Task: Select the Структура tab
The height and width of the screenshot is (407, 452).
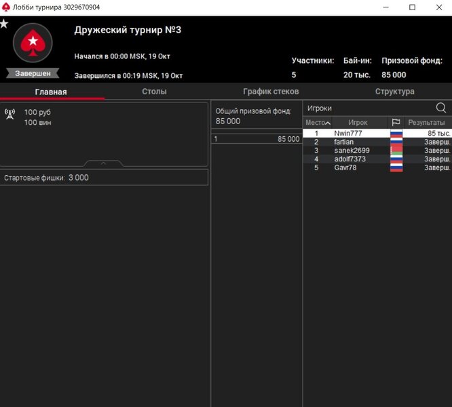Action: (394, 92)
